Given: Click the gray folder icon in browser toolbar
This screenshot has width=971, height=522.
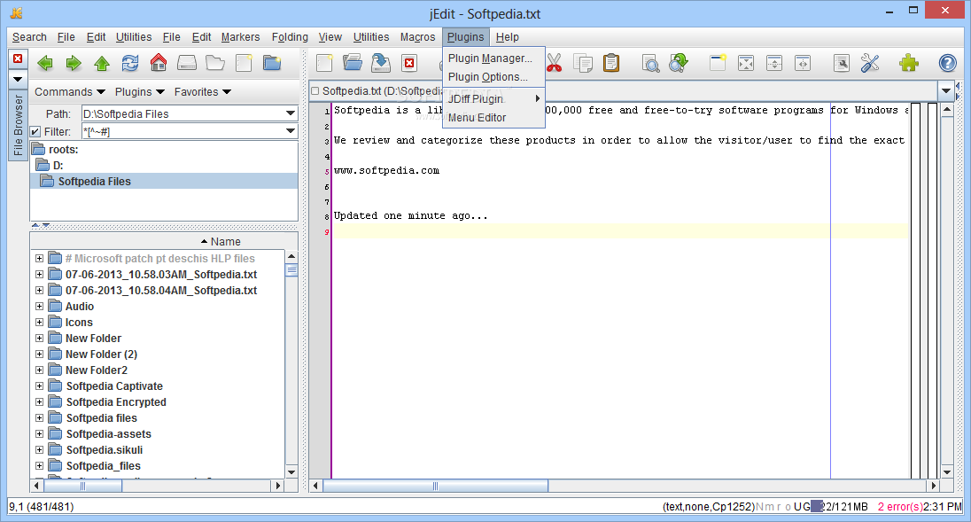Looking at the screenshot, I should coord(215,63).
